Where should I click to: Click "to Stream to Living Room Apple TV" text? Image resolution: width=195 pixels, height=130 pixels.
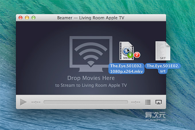(x=91, y=85)
